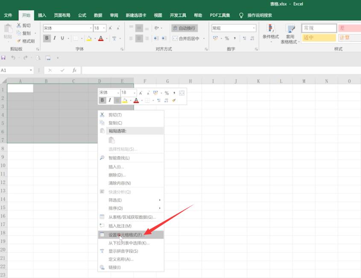
Task: Click the Cut scissors icon in ribbon
Action: [x=19, y=25]
